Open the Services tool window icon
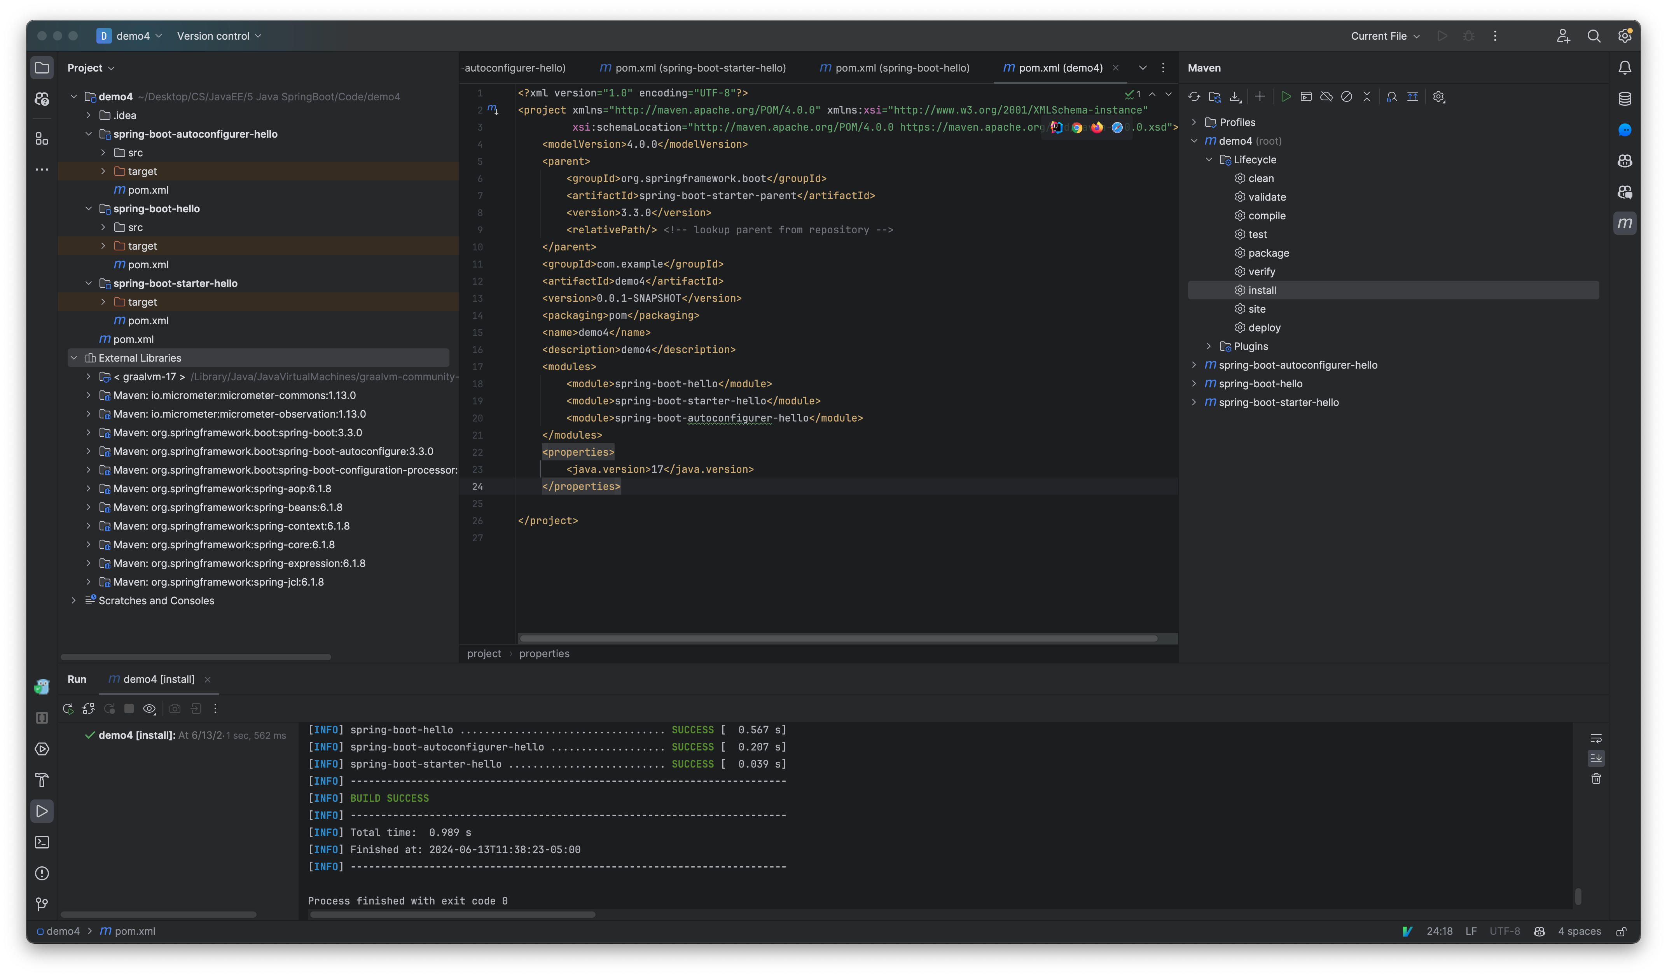Viewport: 1667px width, 976px height. (42, 749)
